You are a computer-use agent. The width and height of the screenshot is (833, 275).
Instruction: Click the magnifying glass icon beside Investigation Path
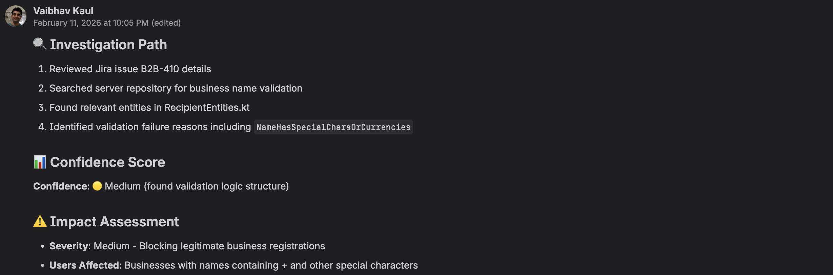[x=40, y=44]
